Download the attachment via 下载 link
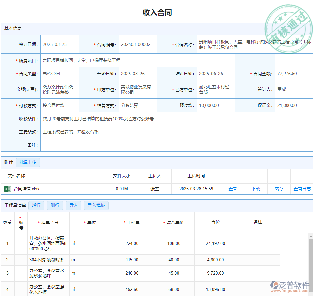This screenshot has width=313, height=296. (x=256, y=189)
